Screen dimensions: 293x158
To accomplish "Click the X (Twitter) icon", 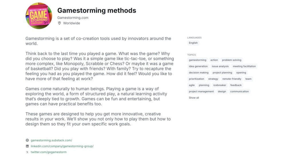I will pyautogui.click(x=27, y=152).
